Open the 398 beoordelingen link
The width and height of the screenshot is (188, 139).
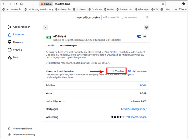tap(136, 117)
